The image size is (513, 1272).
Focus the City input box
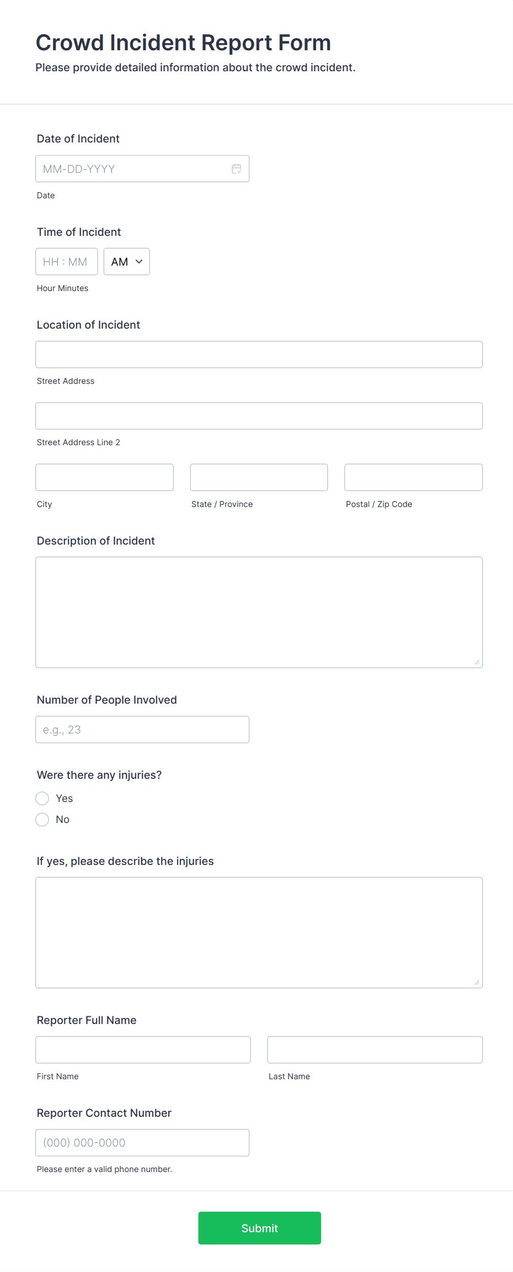[x=104, y=477]
